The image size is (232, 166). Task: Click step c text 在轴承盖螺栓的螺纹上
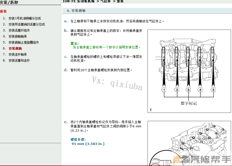pyautogui.click(x=106, y=59)
